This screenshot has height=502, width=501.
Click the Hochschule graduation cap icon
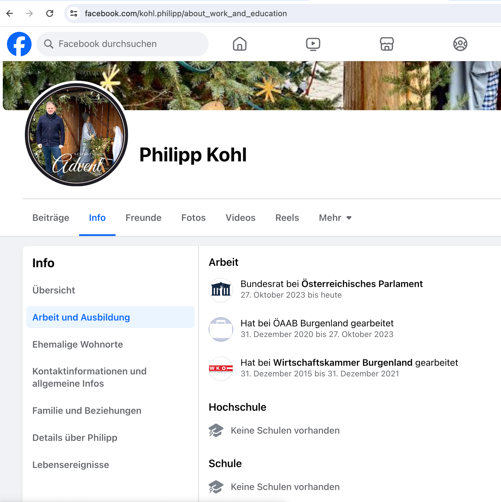pos(216,430)
